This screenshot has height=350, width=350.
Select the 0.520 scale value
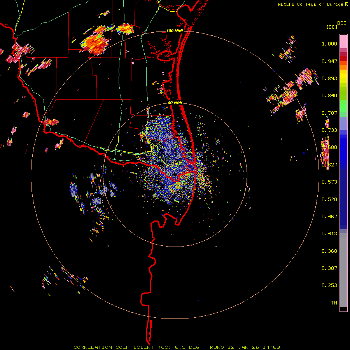(x=329, y=199)
